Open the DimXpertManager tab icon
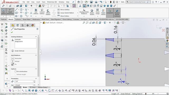169x95 pixels. pos(27,25)
